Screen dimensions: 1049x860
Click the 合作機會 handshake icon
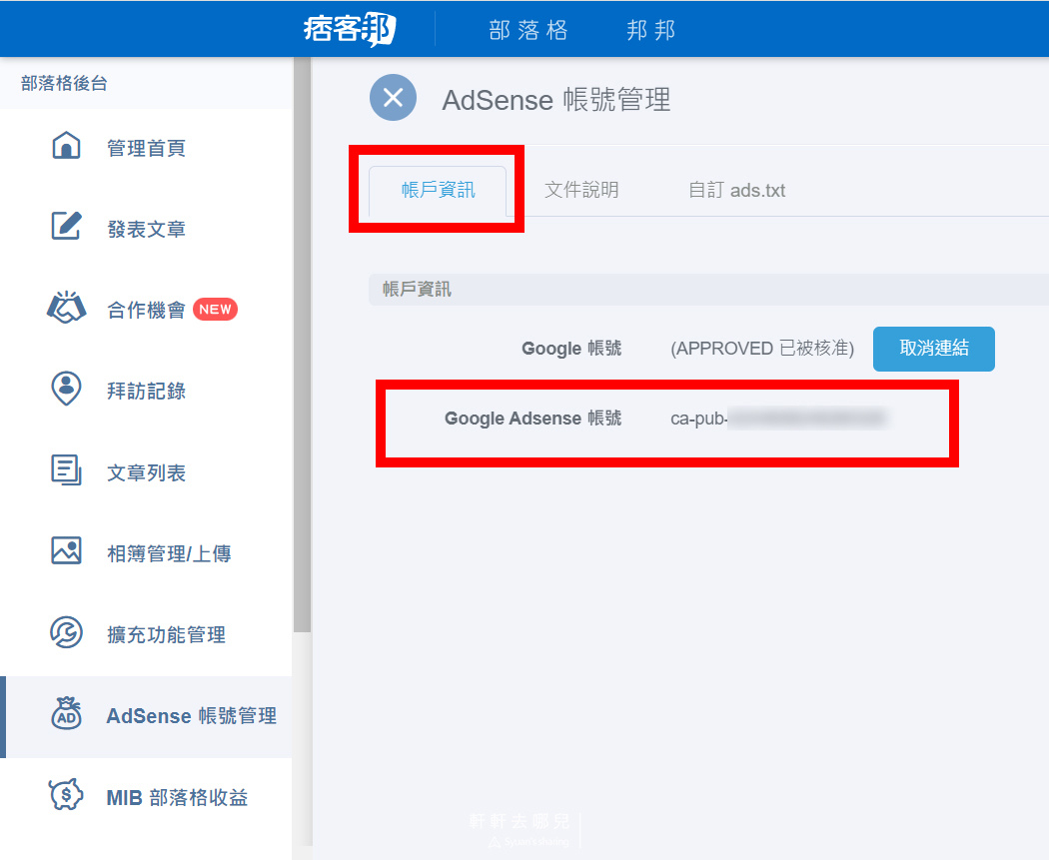tap(66, 308)
